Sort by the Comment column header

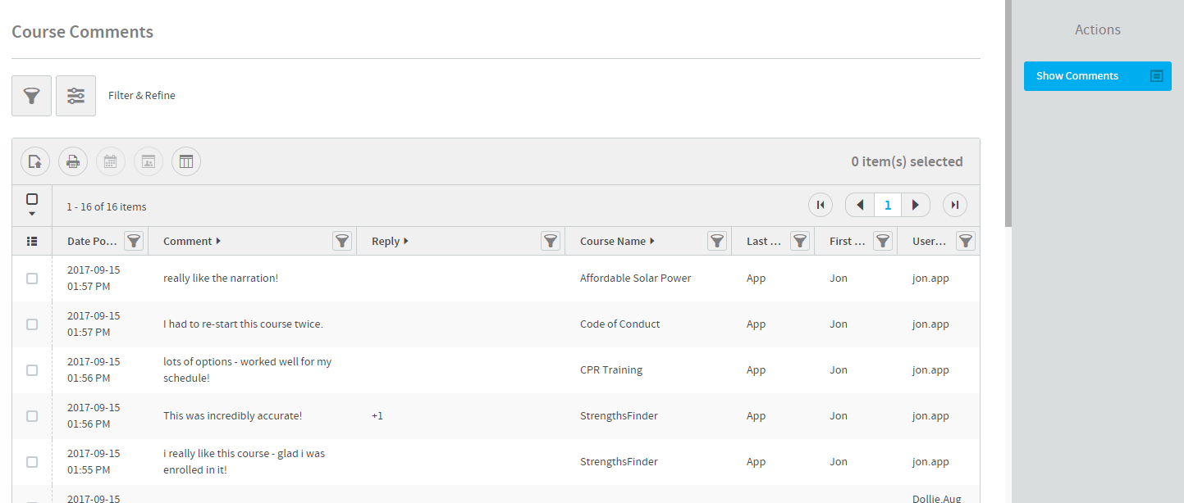[x=192, y=241]
